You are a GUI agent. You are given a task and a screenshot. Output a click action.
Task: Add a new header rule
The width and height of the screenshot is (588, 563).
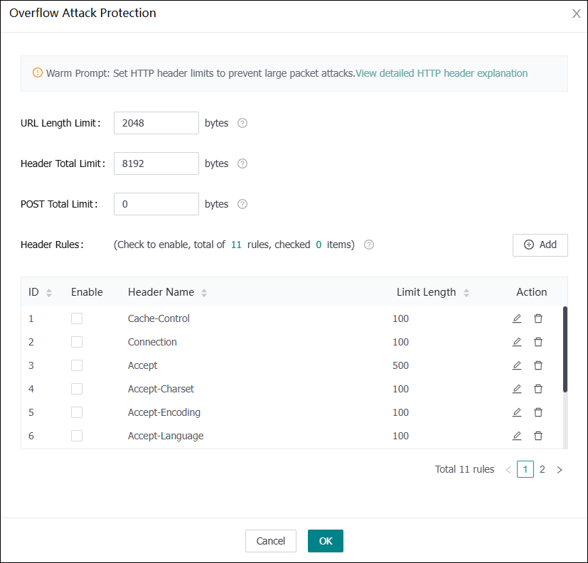(x=540, y=245)
